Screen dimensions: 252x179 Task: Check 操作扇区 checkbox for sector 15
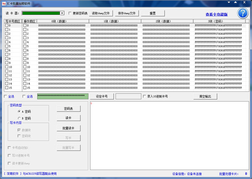click(x=25, y=88)
